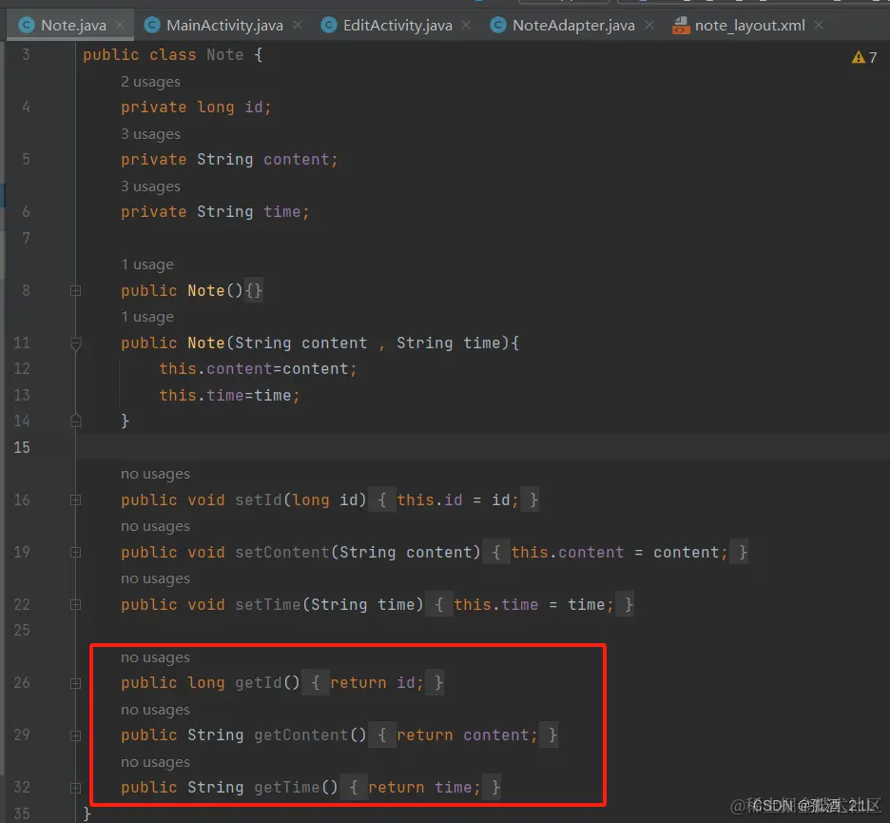
Task: Collapse the Note(String content, String time) constructor
Action: coord(75,343)
